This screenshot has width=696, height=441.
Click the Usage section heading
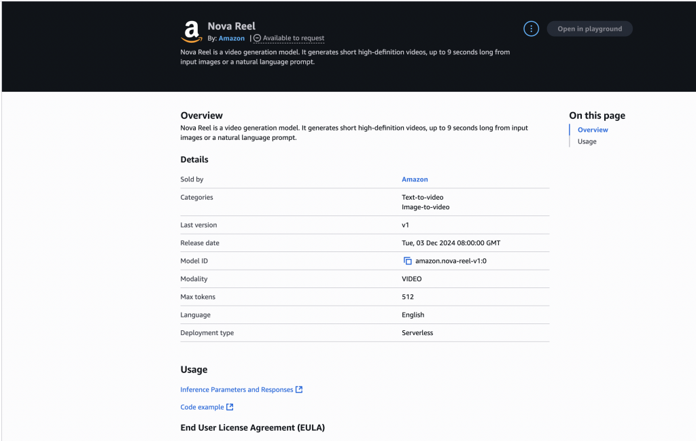point(194,370)
